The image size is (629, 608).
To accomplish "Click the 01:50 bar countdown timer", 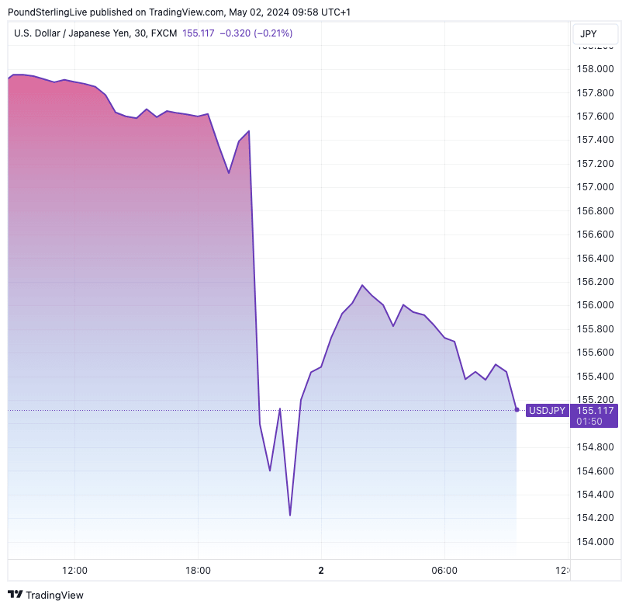I will [589, 421].
